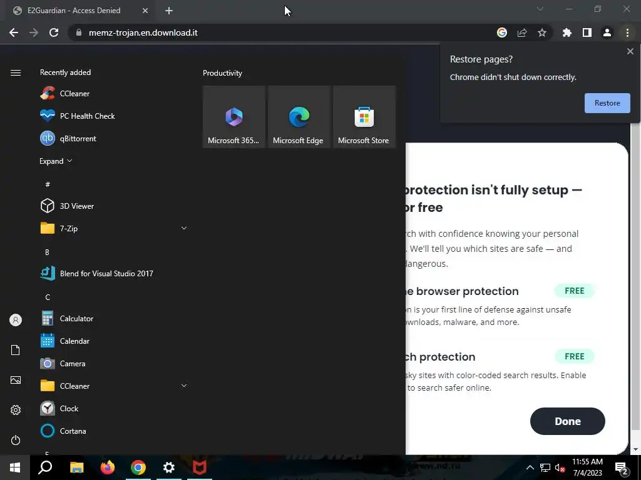This screenshot has width=641, height=480.
Task: Show hidden system tray icons
Action: tap(530, 467)
